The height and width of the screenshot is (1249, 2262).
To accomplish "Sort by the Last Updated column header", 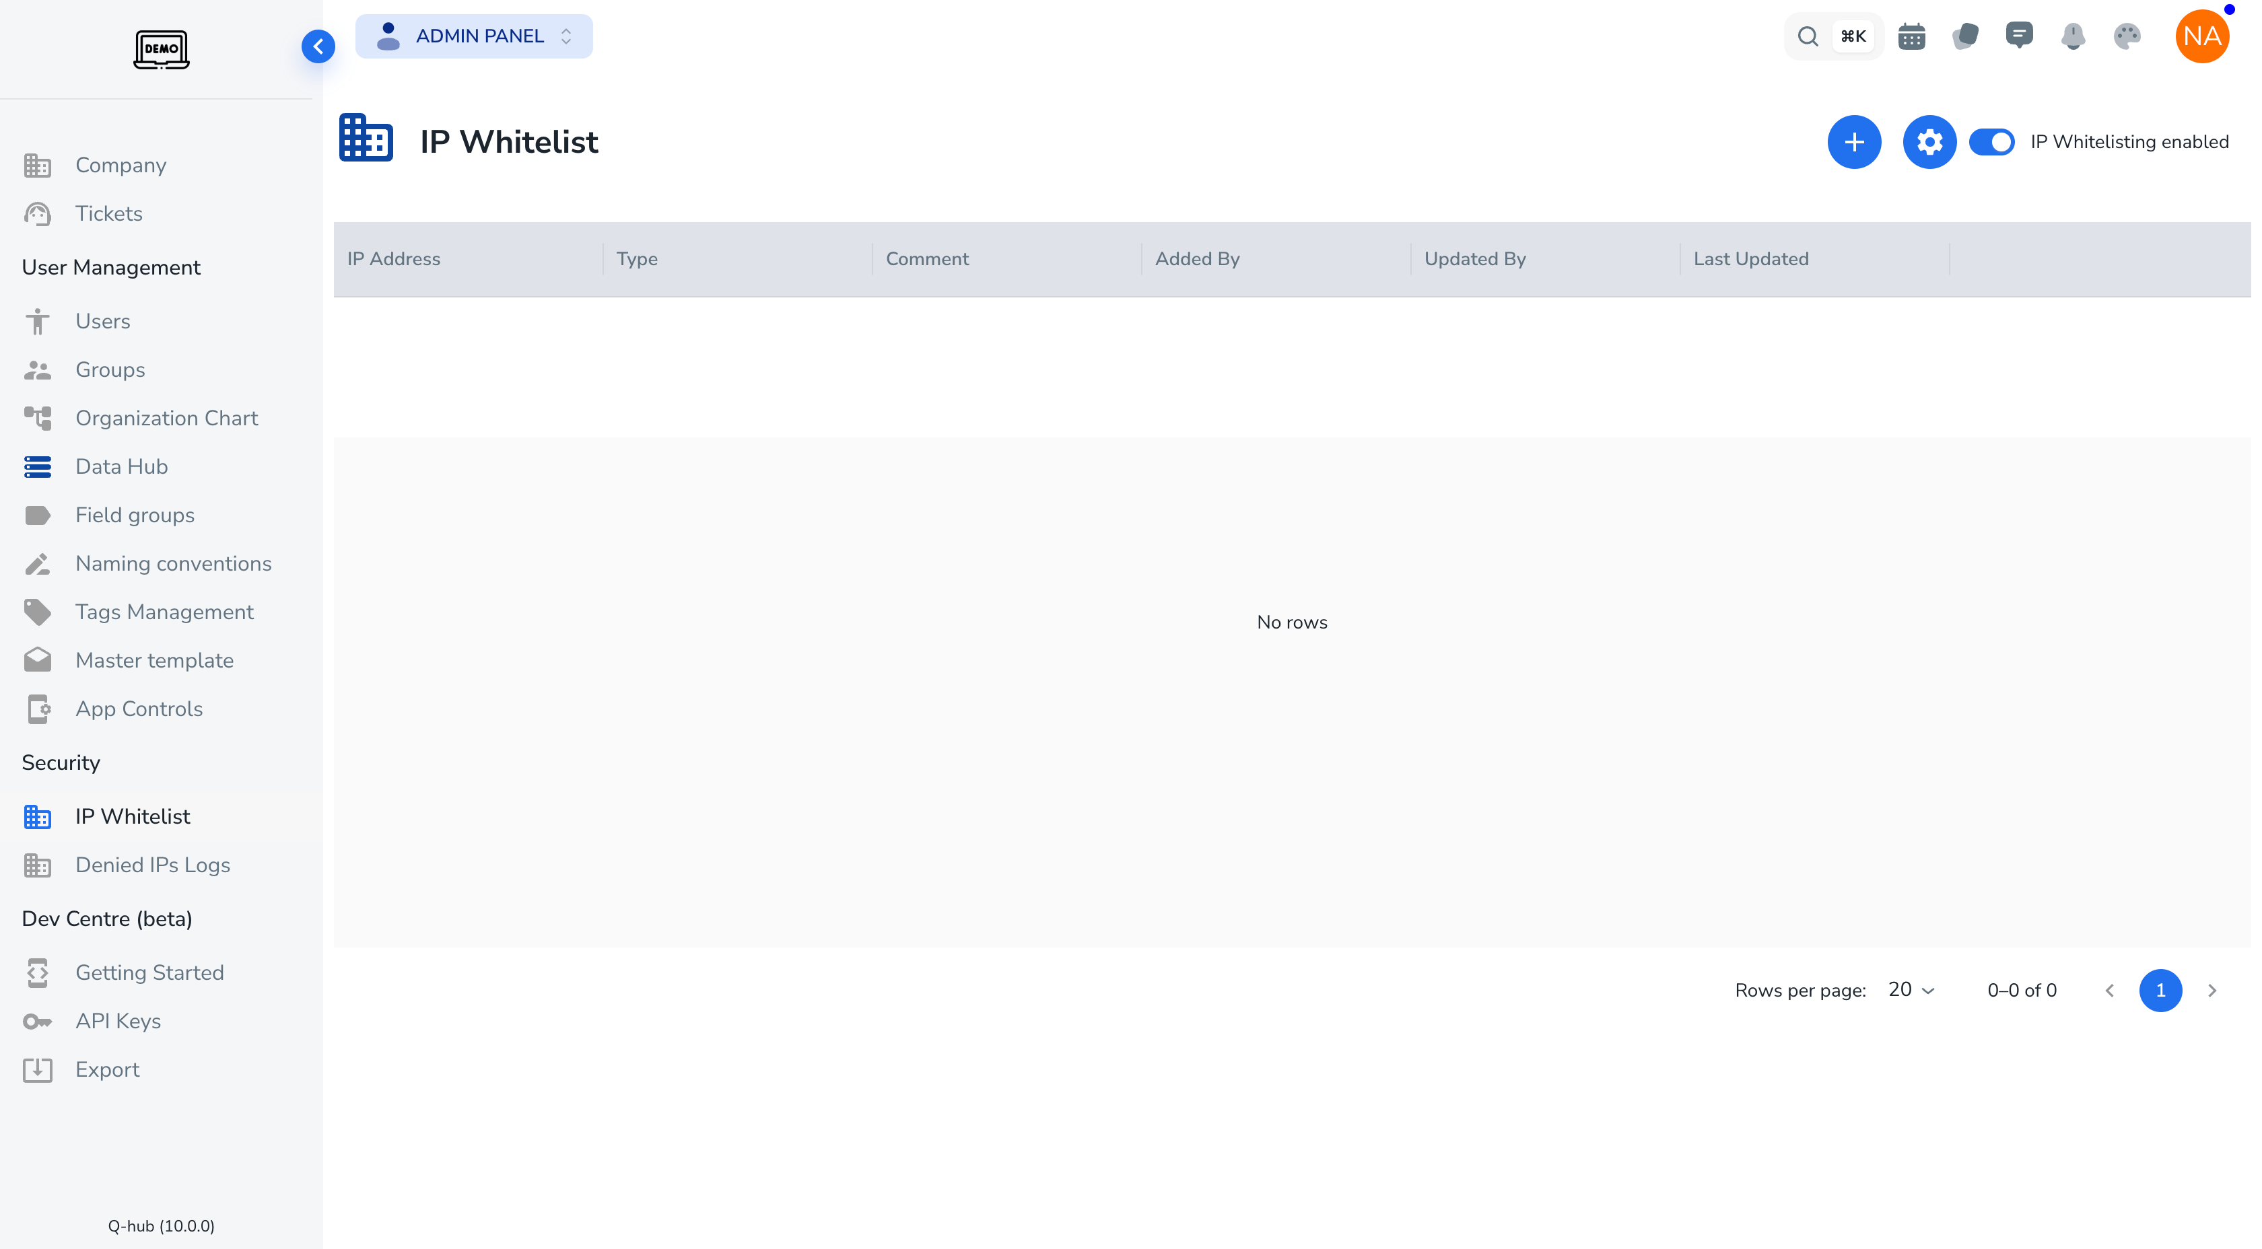I will (1814, 259).
